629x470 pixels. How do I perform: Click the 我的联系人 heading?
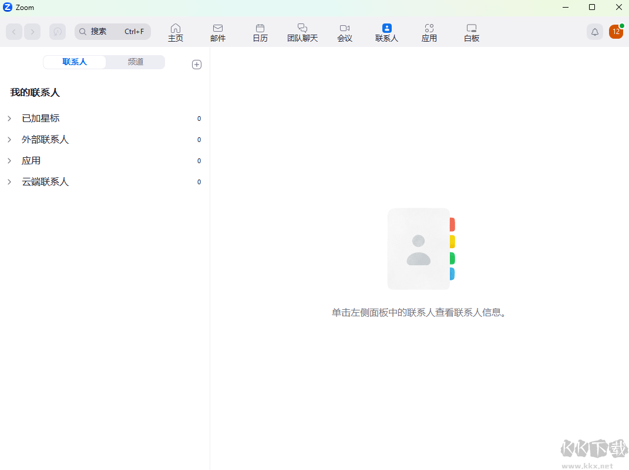(35, 93)
